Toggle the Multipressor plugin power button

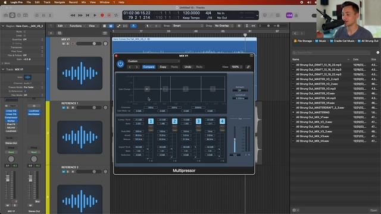pyautogui.click(x=120, y=64)
